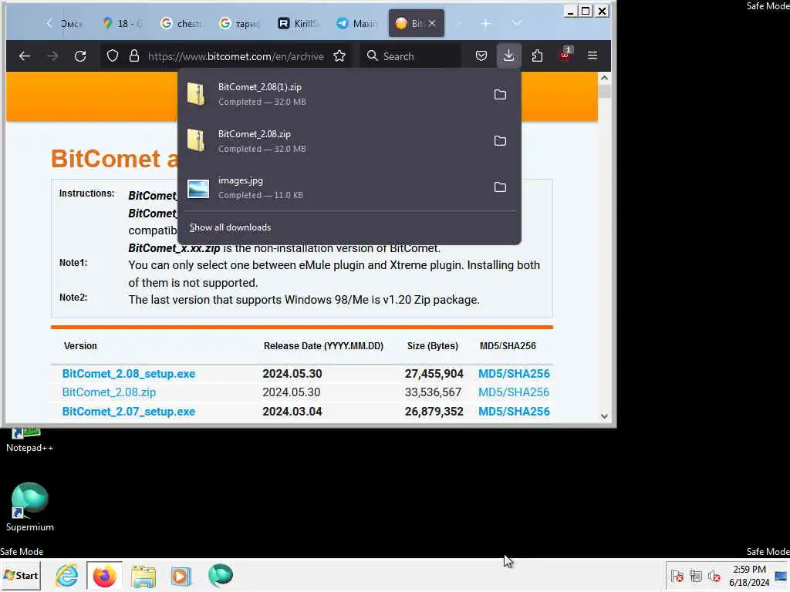This screenshot has width=790, height=592.
Task: Show BitComet_2.08.zip in its folder
Action: coord(500,141)
